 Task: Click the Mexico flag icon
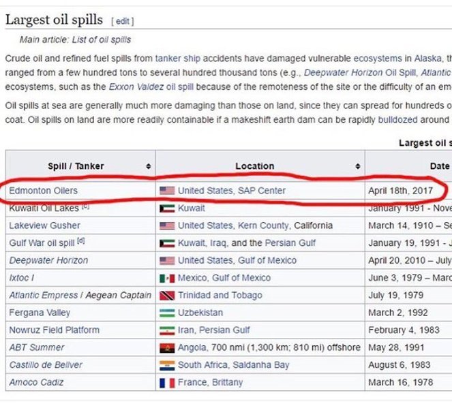pyautogui.click(x=167, y=278)
